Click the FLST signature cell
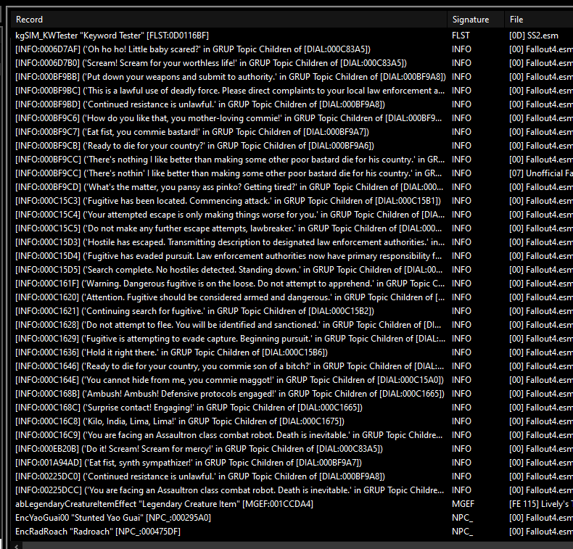This screenshot has width=573, height=549. pos(461,36)
